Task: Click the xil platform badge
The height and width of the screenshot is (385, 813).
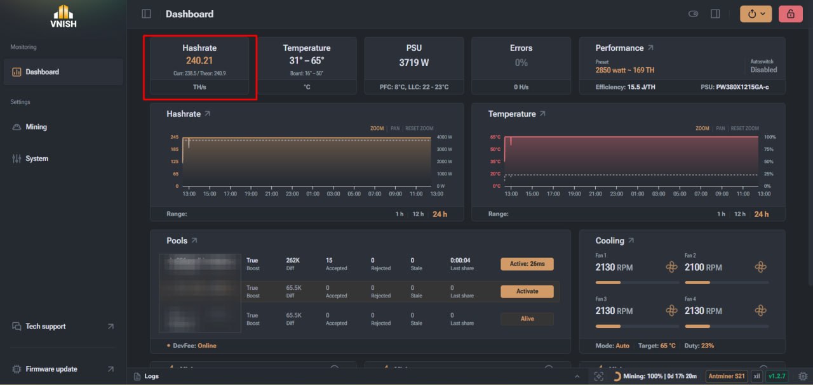Action: tap(756, 376)
